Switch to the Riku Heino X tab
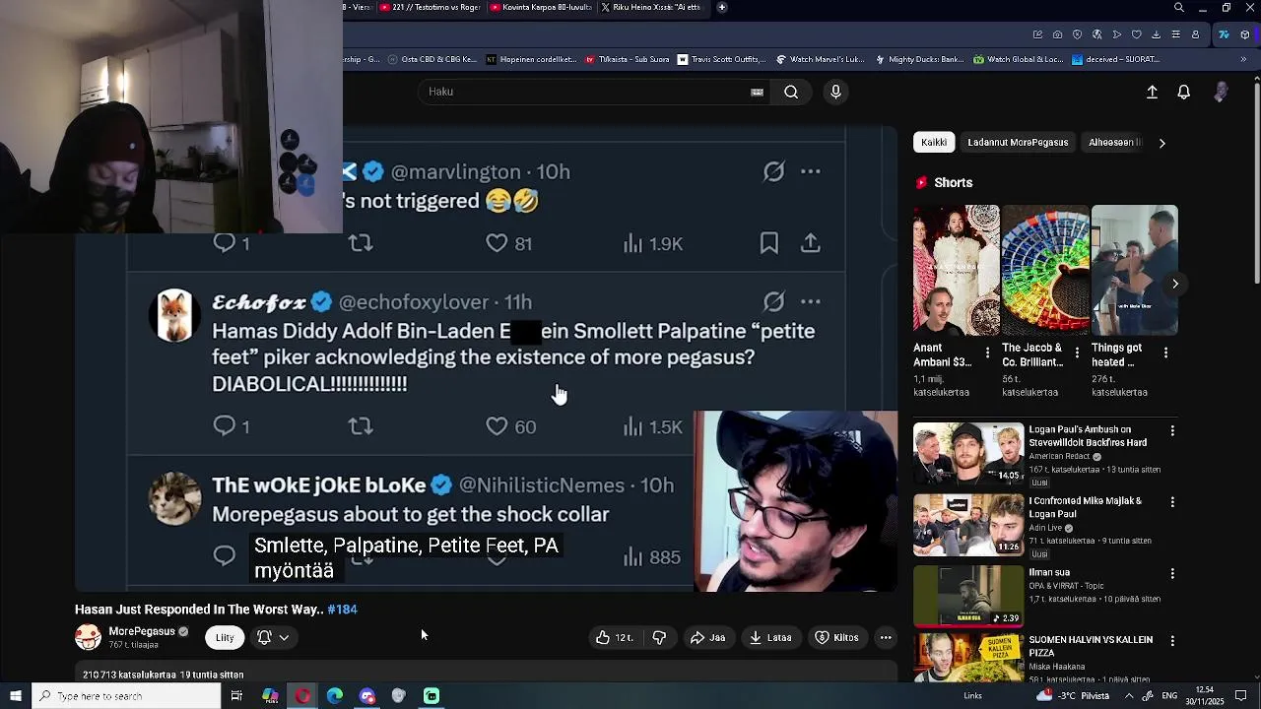 [x=650, y=8]
